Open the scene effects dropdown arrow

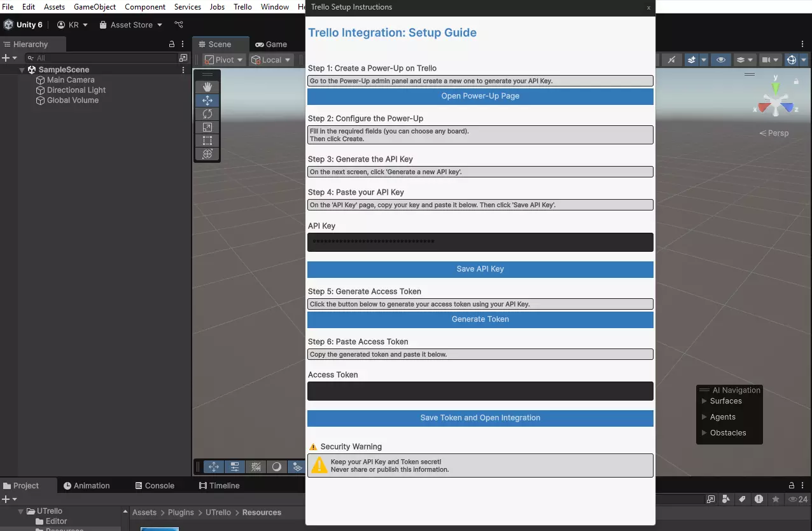[x=704, y=60]
